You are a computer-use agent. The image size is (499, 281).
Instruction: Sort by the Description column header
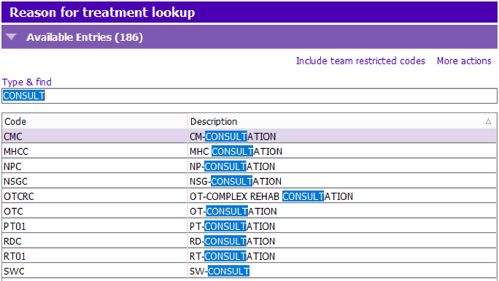(x=342, y=121)
